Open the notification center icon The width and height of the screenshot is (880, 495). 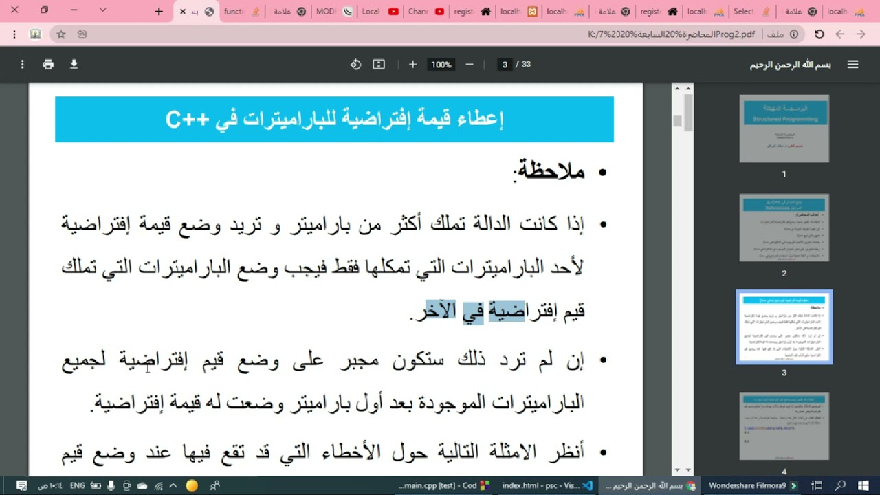coord(21,485)
